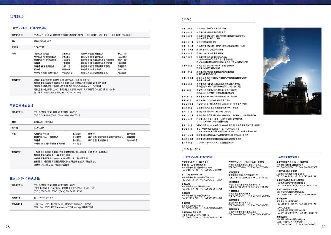Click the 会社概要 page heading

pos(17,17)
